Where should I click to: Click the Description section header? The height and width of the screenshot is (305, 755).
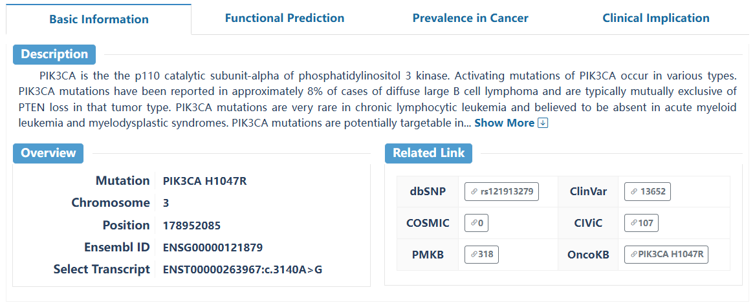[54, 54]
